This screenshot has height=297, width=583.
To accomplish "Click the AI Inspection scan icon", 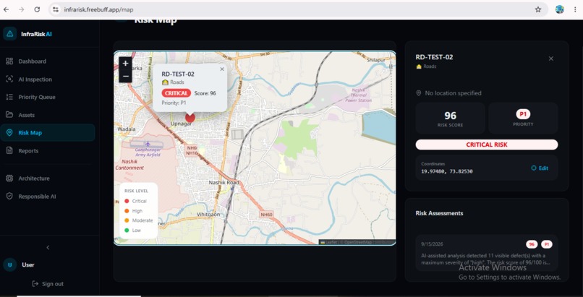I will 9,79.
